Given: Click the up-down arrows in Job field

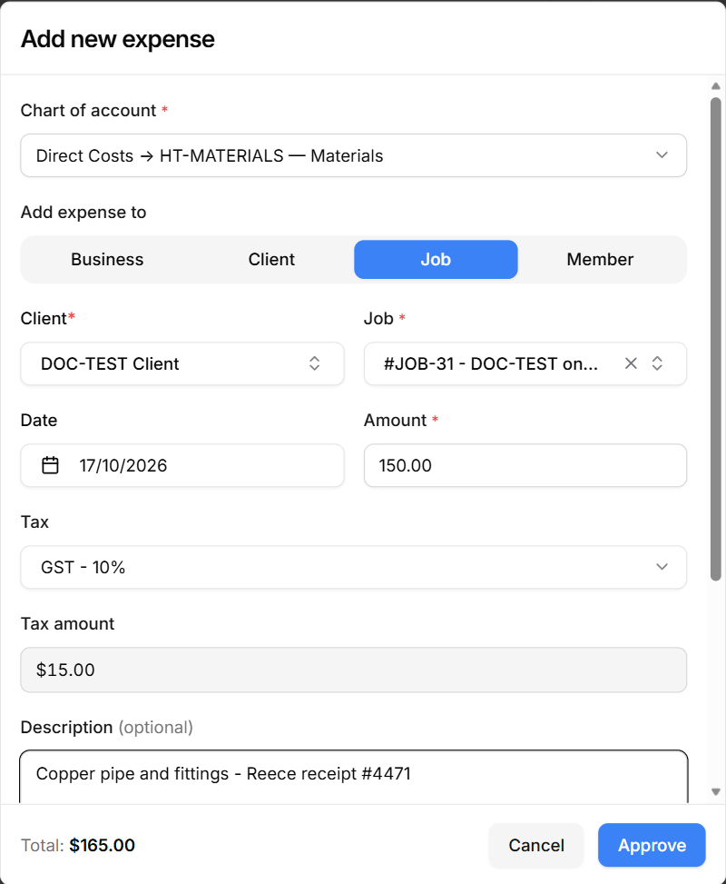Looking at the screenshot, I should point(657,363).
